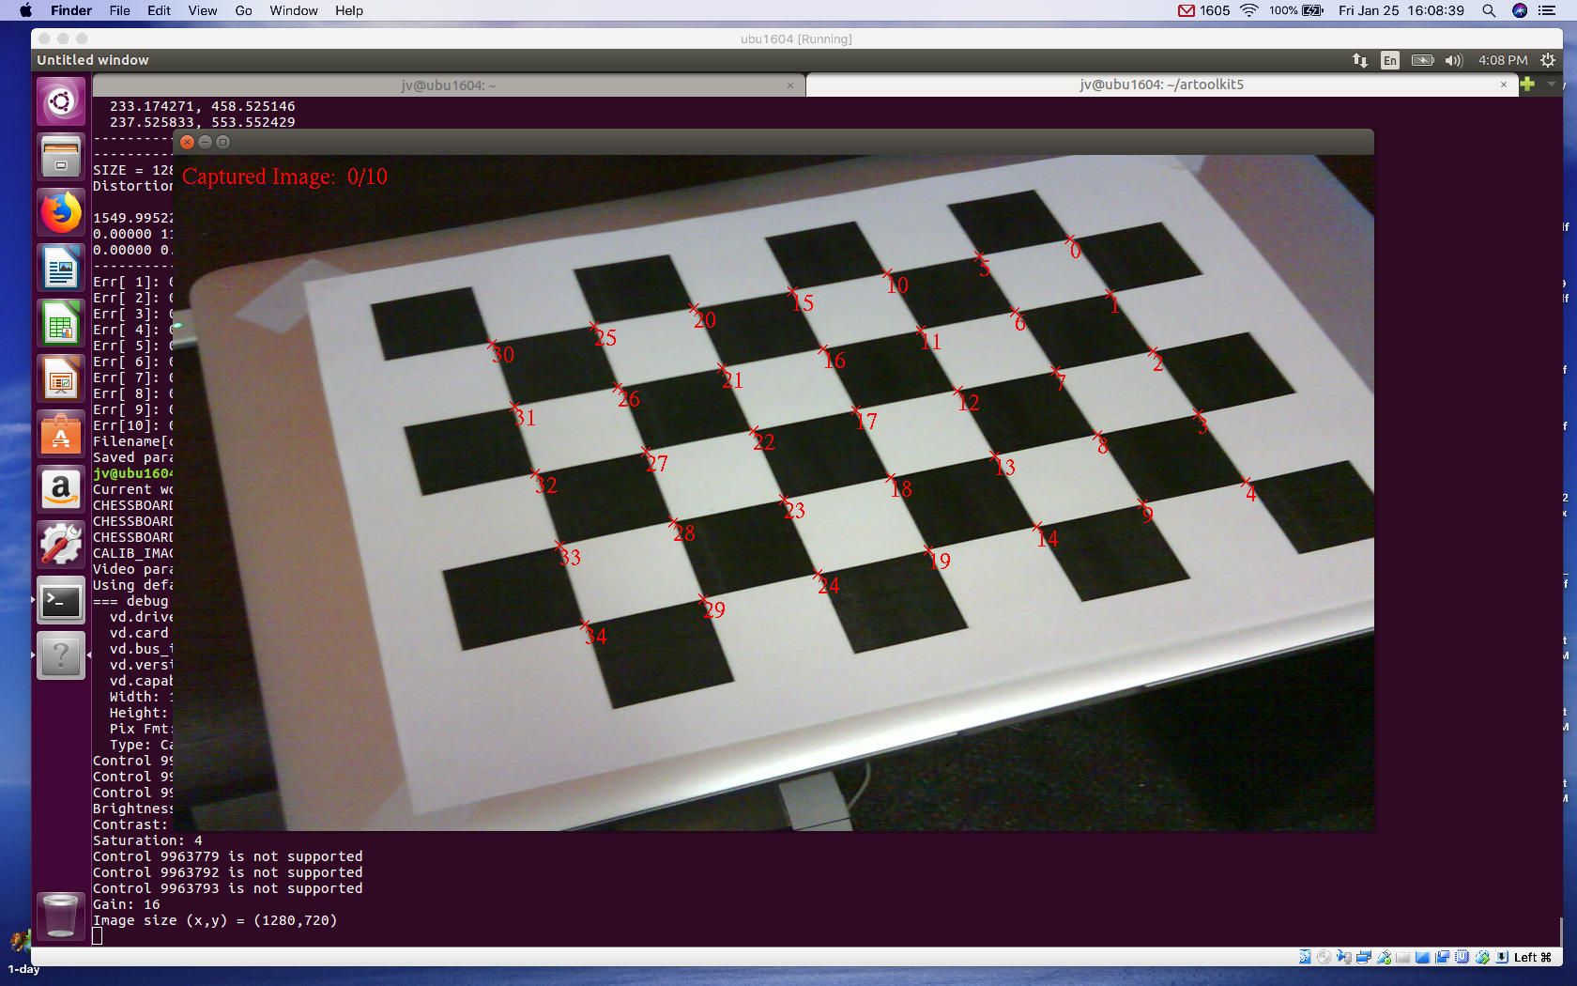
Task: Open Ubuntu Software from the launcher
Action: (61, 434)
